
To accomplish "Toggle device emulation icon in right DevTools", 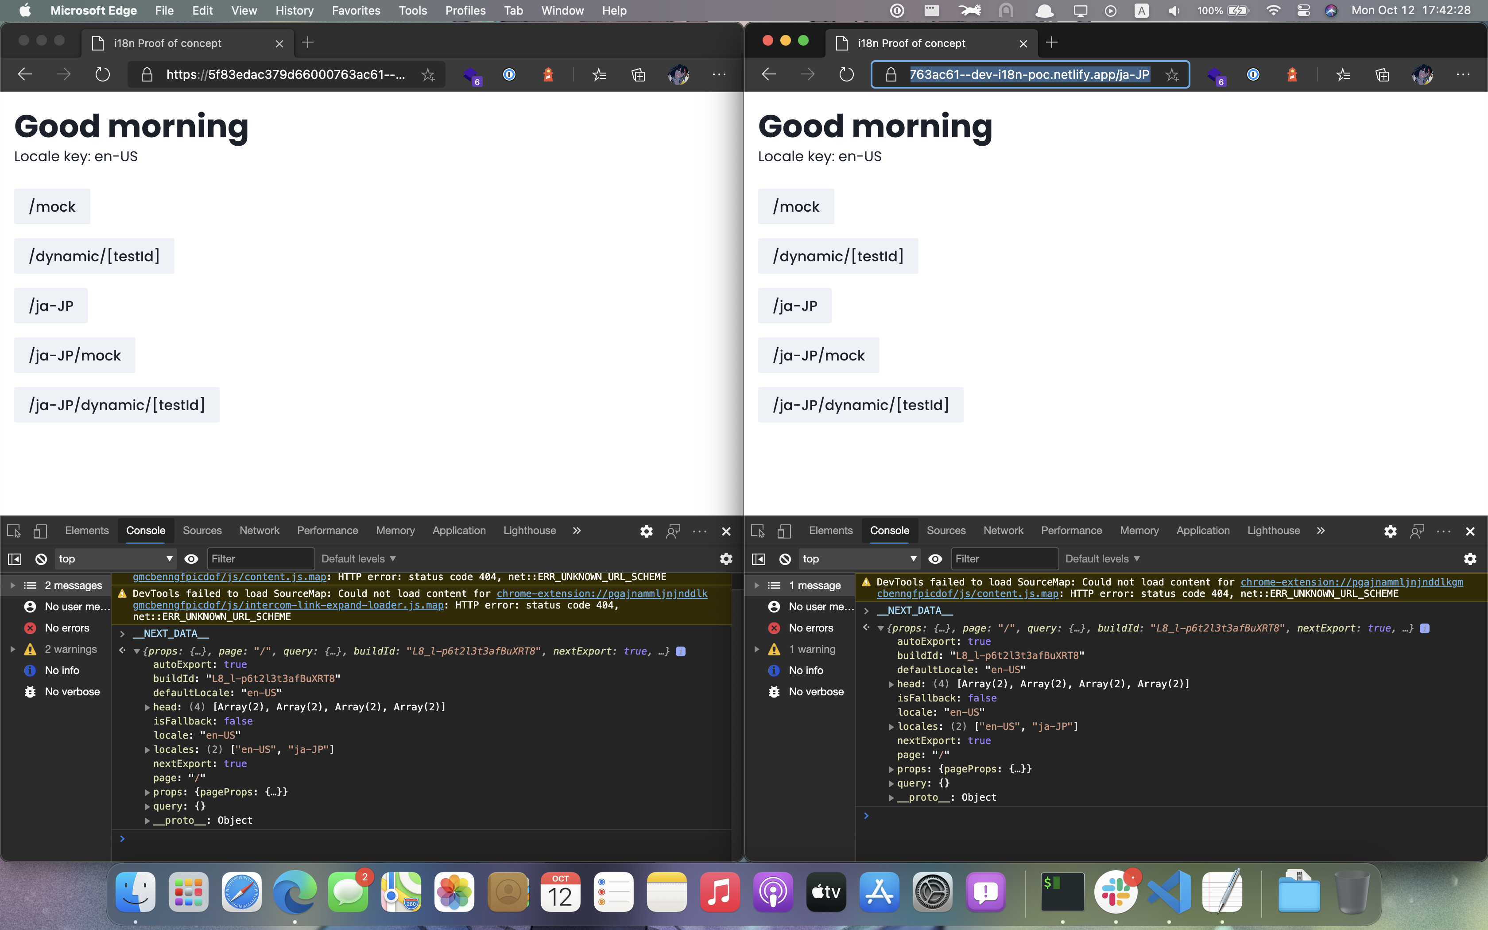I will coord(784,531).
